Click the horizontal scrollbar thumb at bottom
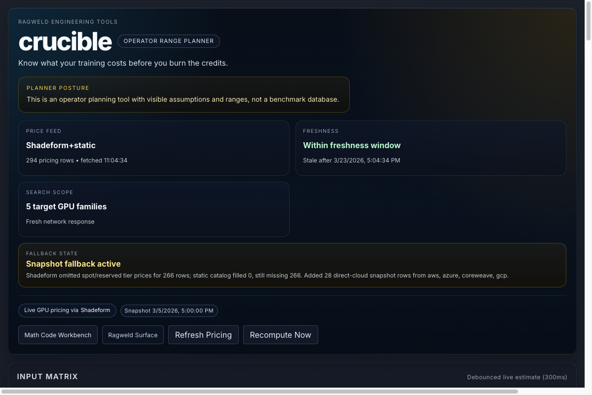 pyautogui.click(x=260, y=392)
